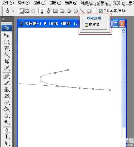Select the Rectangular Marquee tool
This screenshot has height=147, width=134.
tap(6, 42)
